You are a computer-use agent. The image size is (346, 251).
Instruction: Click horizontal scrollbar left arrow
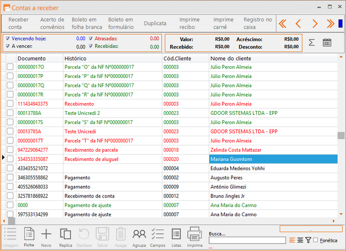4,221
